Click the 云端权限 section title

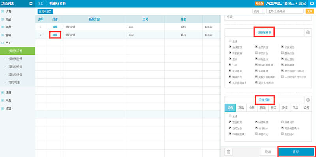click(x=264, y=100)
